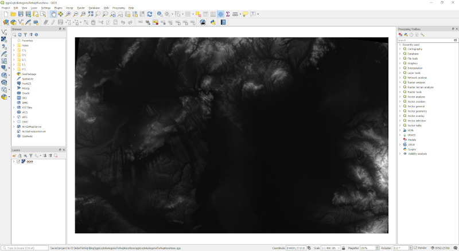Close the Browser panel
This screenshot has width=459, height=251.
click(64, 29)
